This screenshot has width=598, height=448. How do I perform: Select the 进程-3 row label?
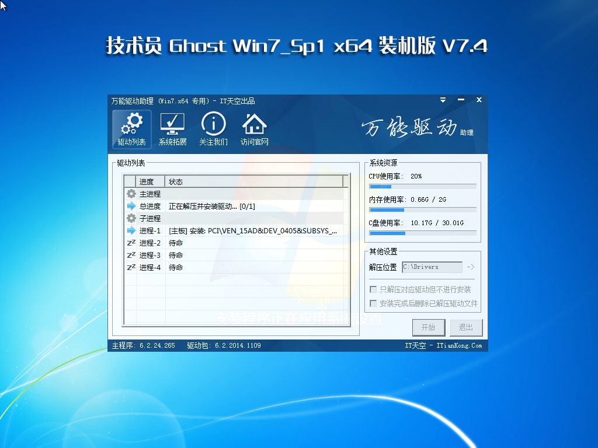(x=150, y=255)
